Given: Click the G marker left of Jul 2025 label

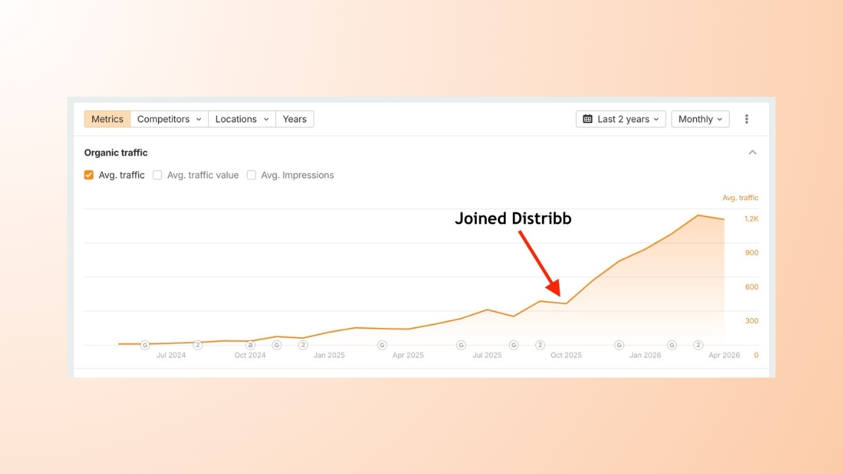Looking at the screenshot, I should [461, 345].
